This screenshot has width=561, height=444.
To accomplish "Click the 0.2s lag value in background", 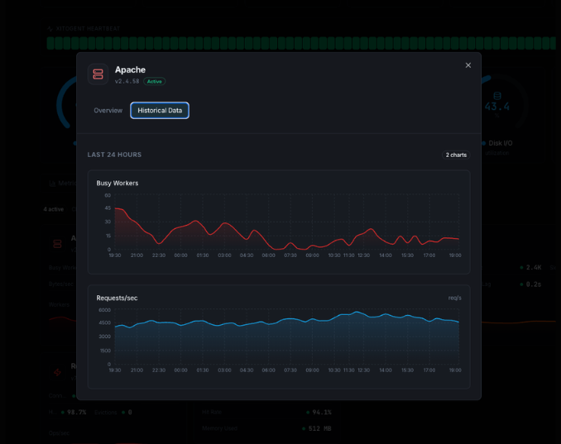I will (534, 284).
